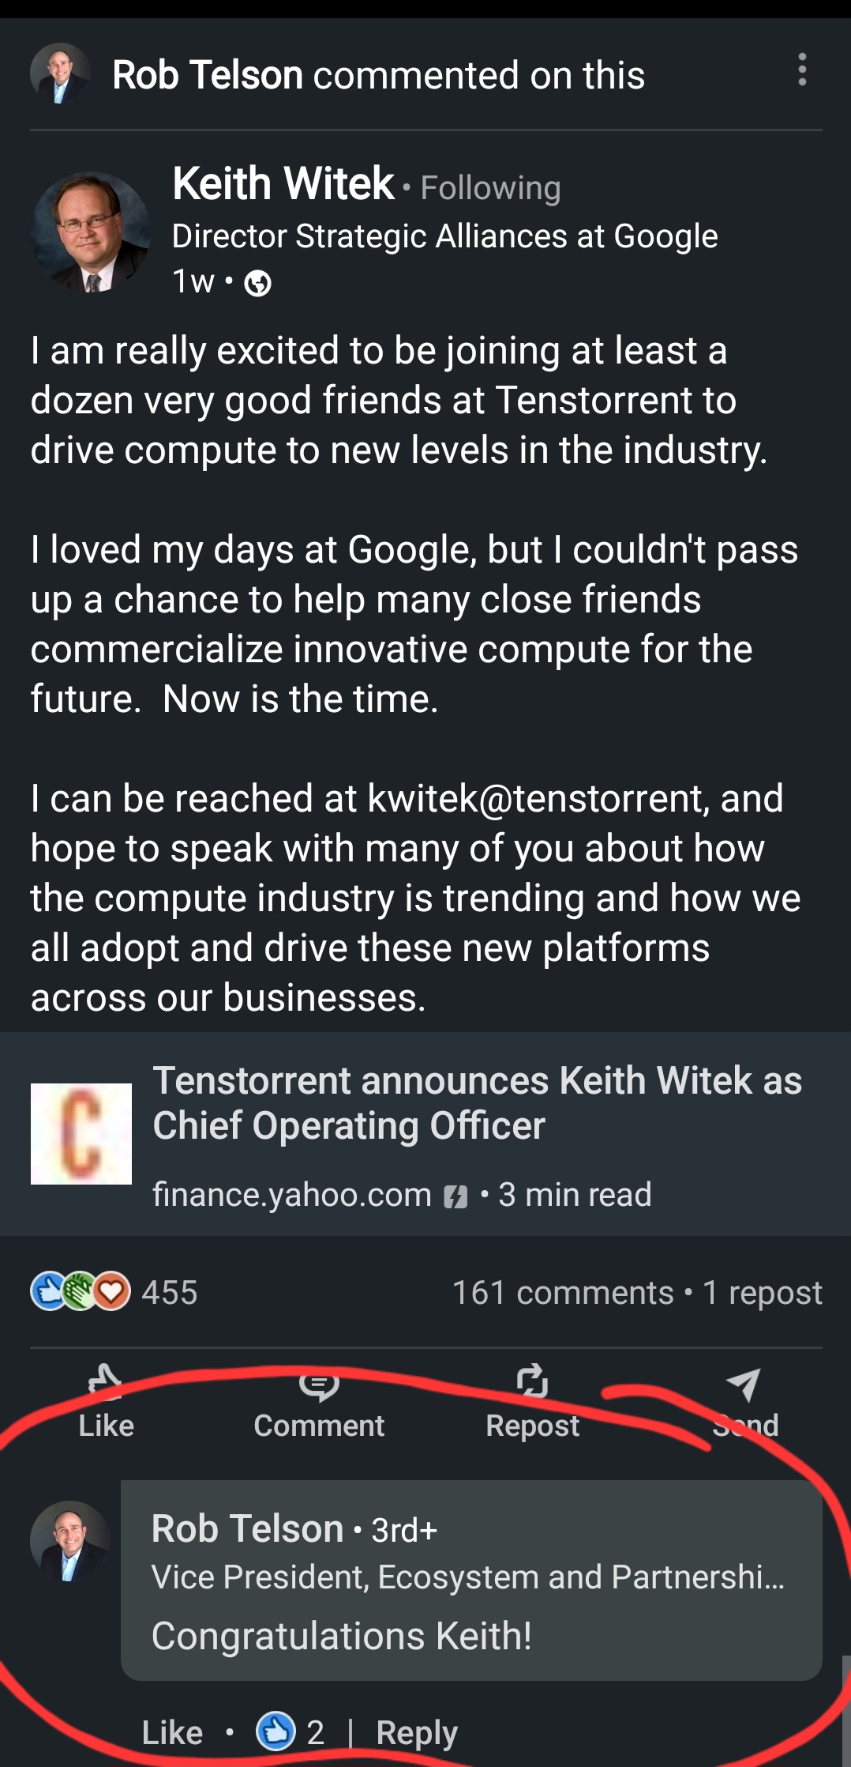Screen dimensions: 851x1767
Task: Open Keith Witek's profile photo
Action: (x=90, y=232)
